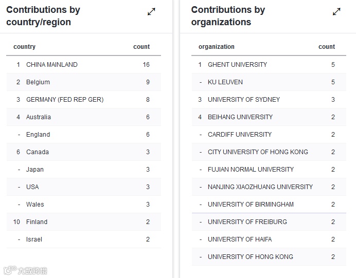Sort by the country column header
The width and height of the screenshot is (356, 278).
pos(25,47)
